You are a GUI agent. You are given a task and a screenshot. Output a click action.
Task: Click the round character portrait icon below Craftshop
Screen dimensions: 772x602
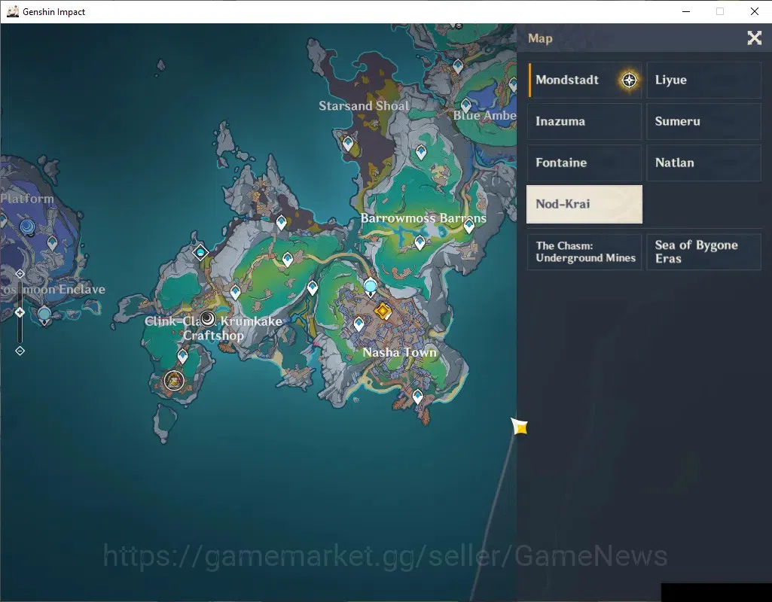pos(174,380)
